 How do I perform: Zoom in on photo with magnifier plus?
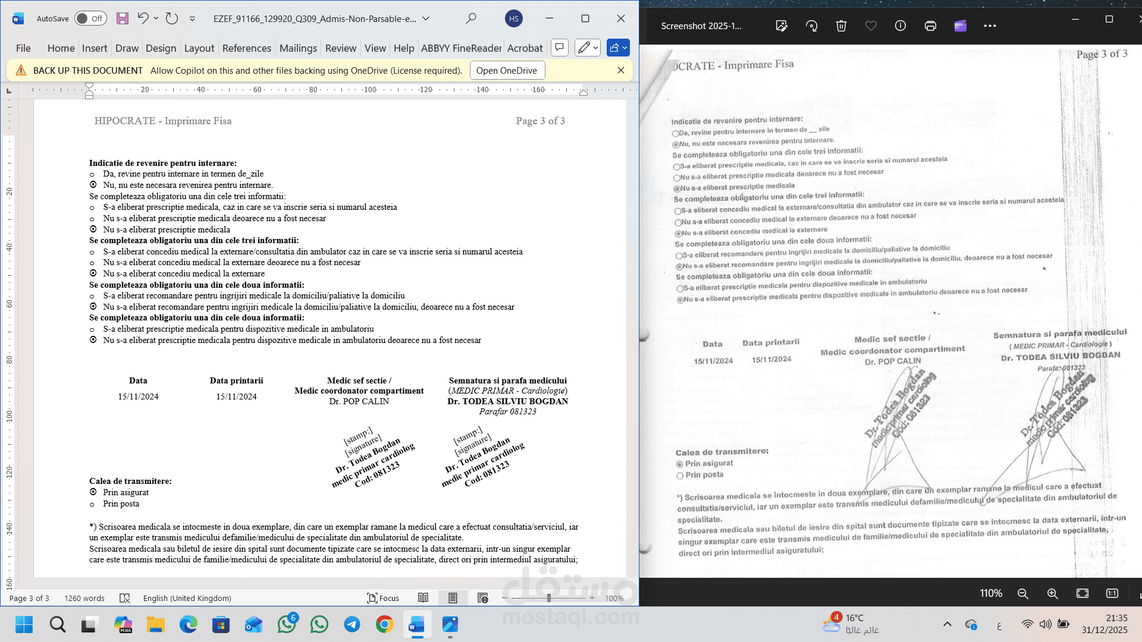1052,593
